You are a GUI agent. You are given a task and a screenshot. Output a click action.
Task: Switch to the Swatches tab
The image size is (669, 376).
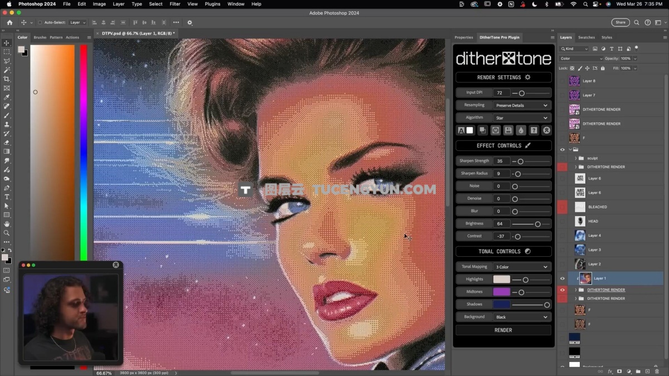tap(586, 37)
